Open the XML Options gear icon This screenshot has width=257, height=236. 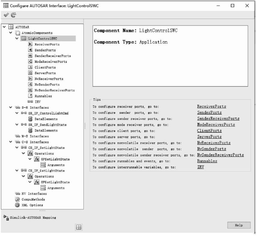pos(17,205)
